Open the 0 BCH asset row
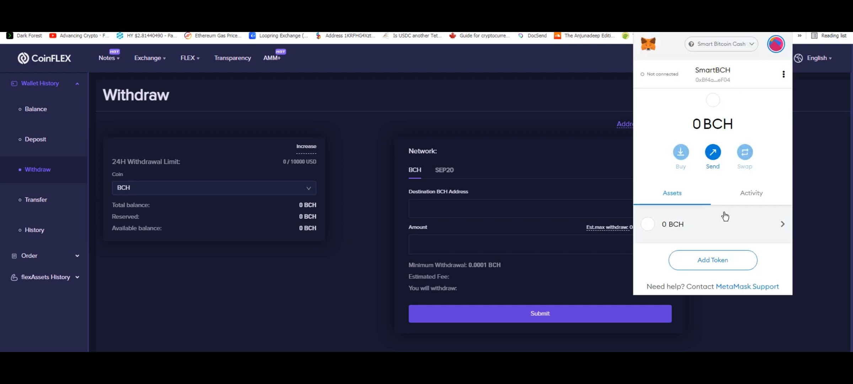 tap(713, 224)
